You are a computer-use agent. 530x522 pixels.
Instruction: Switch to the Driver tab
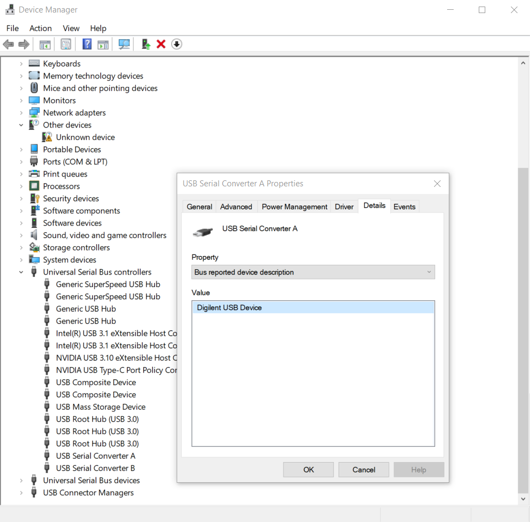[344, 207]
